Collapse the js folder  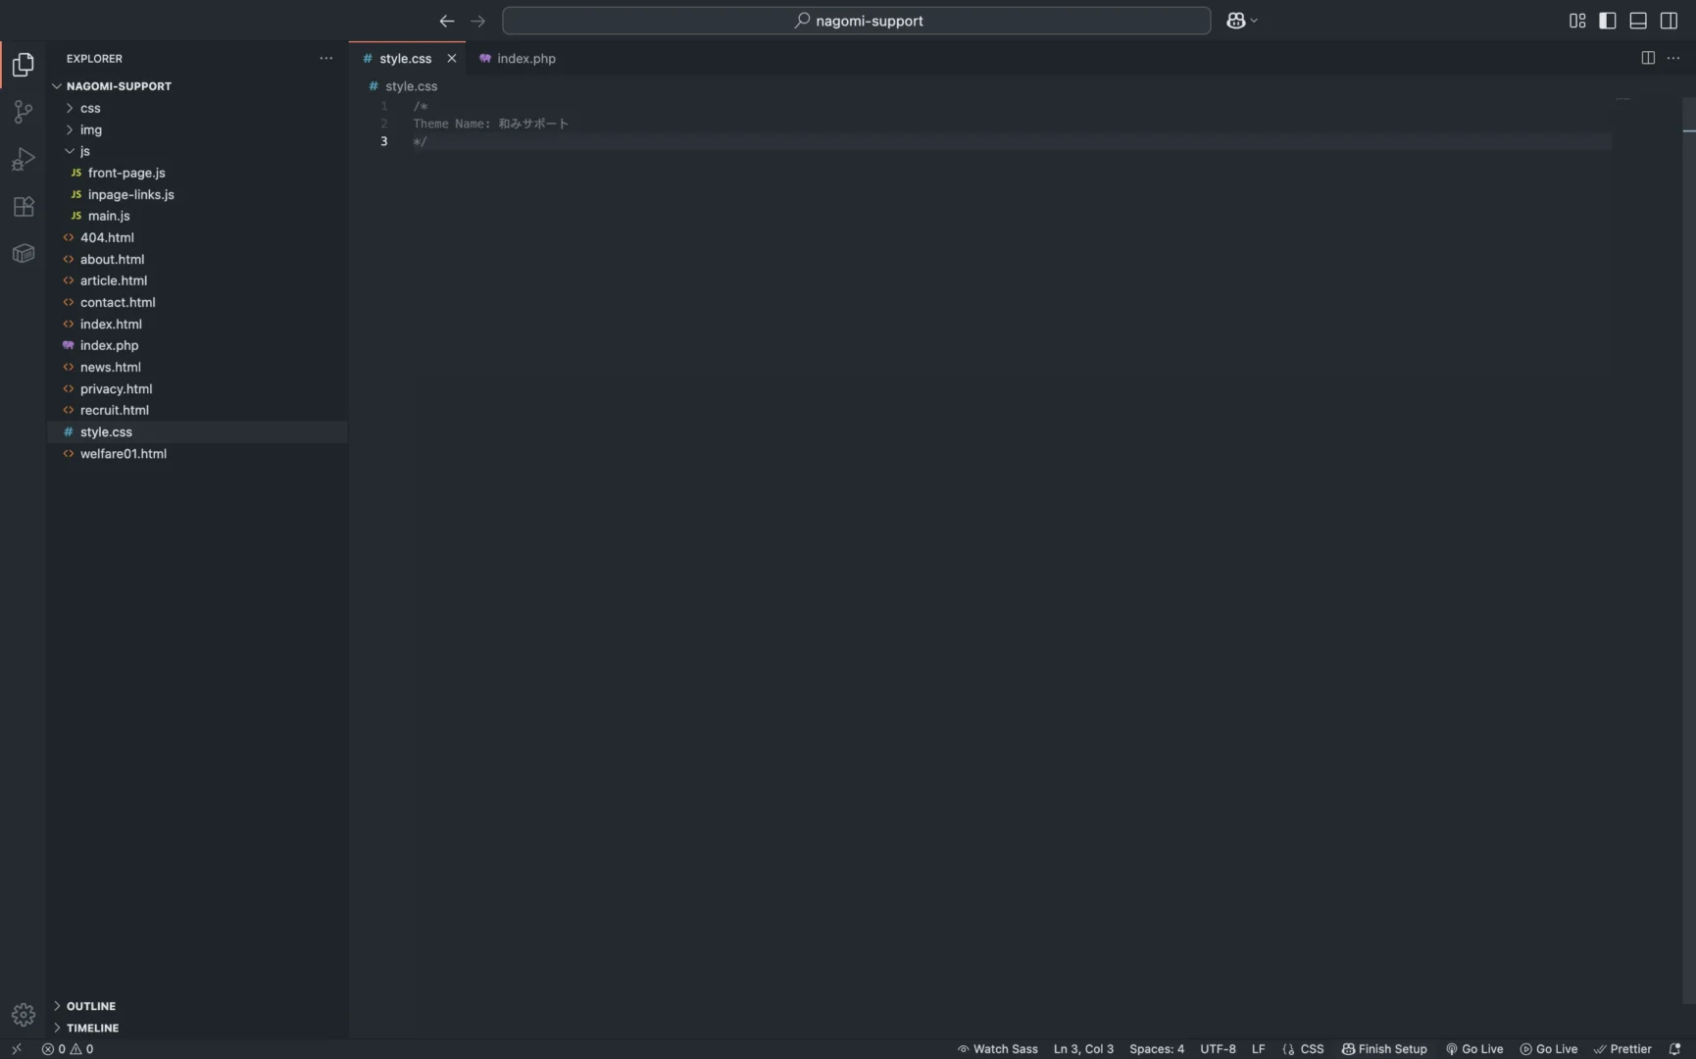84,151
